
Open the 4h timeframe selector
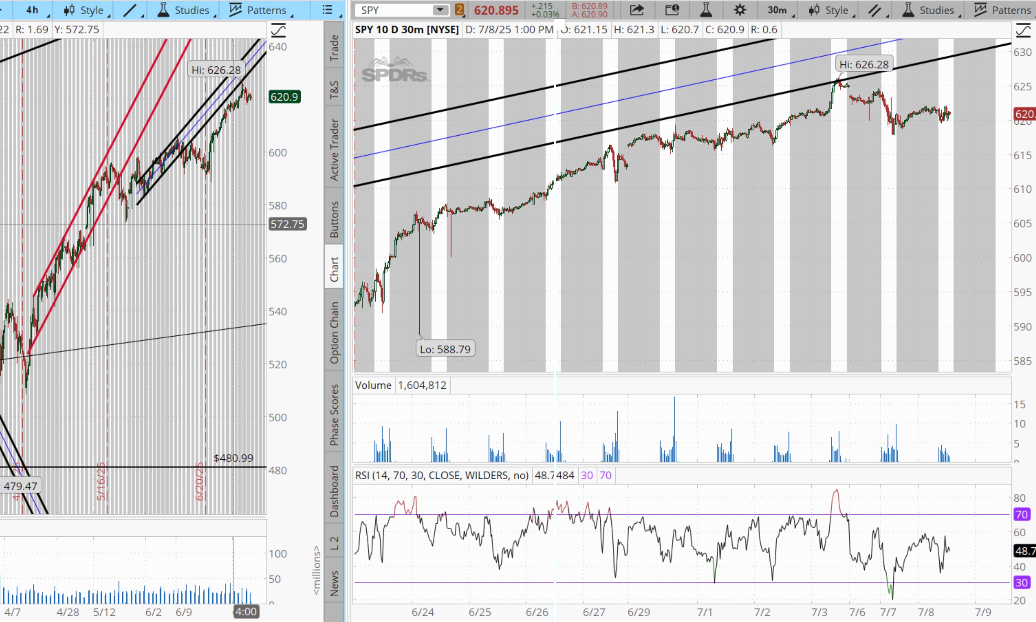[x=33, y=10]
